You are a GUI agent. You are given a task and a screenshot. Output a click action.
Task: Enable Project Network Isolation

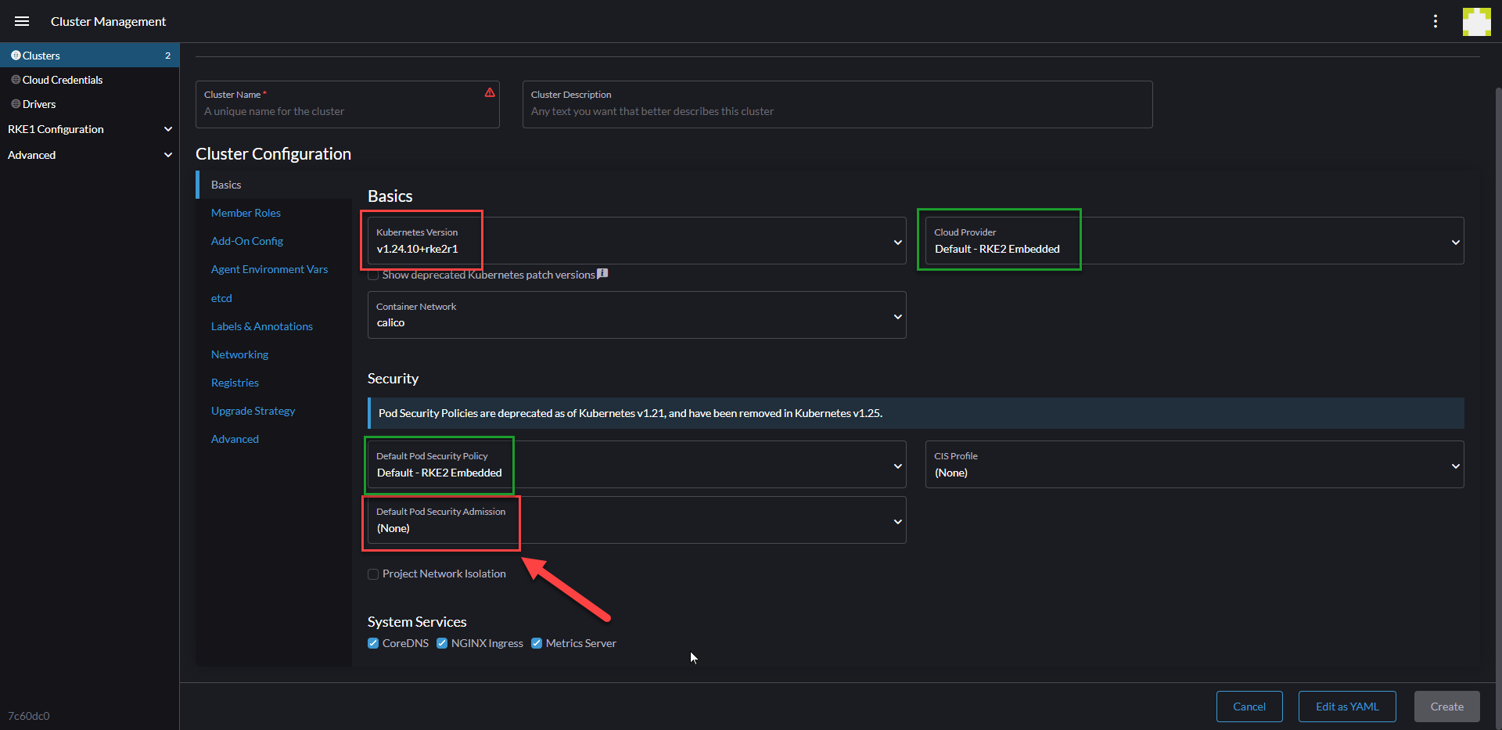[x=373, y=574]
